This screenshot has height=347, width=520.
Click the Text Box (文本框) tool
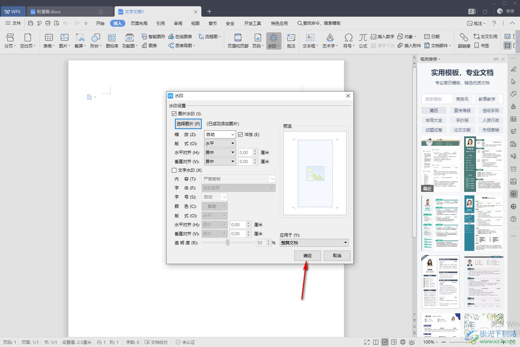click(310, 41)
